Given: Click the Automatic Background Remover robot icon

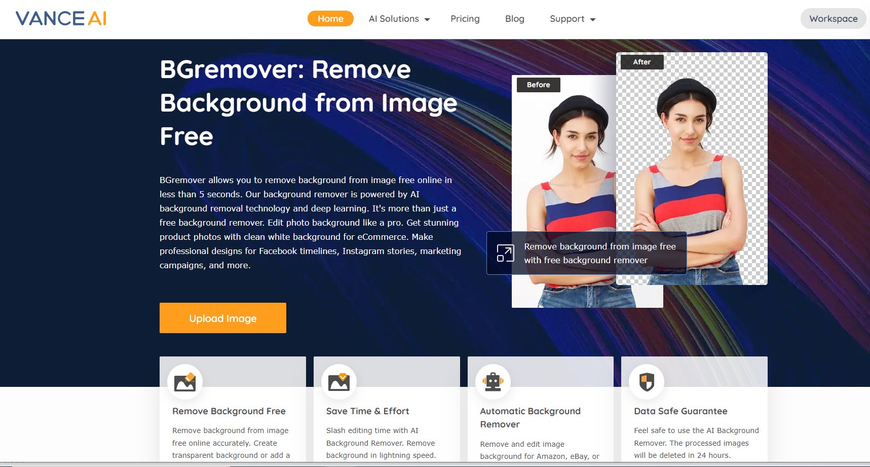Looking at the screenshot, I should (x=493, y=381).
